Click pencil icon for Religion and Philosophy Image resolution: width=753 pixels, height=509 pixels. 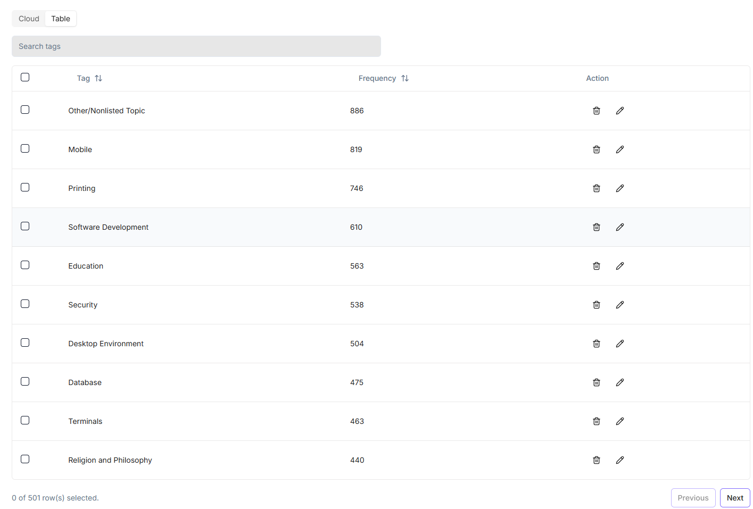click(619, 460)
